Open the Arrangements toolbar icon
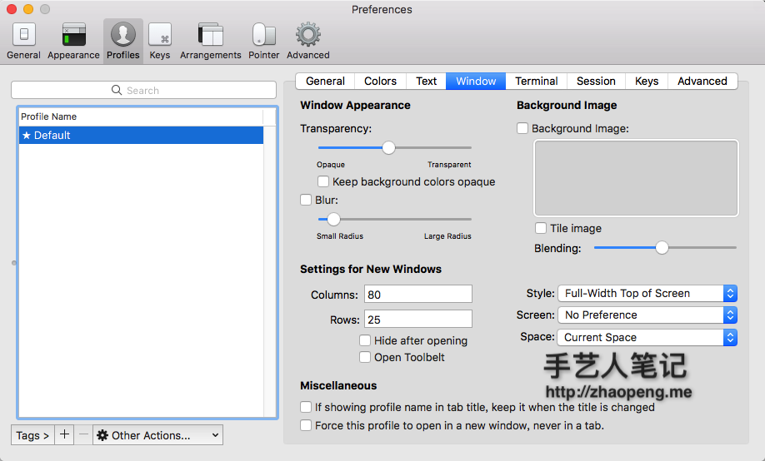Viewport: 765px width, 461px height. tap(210, 35)
